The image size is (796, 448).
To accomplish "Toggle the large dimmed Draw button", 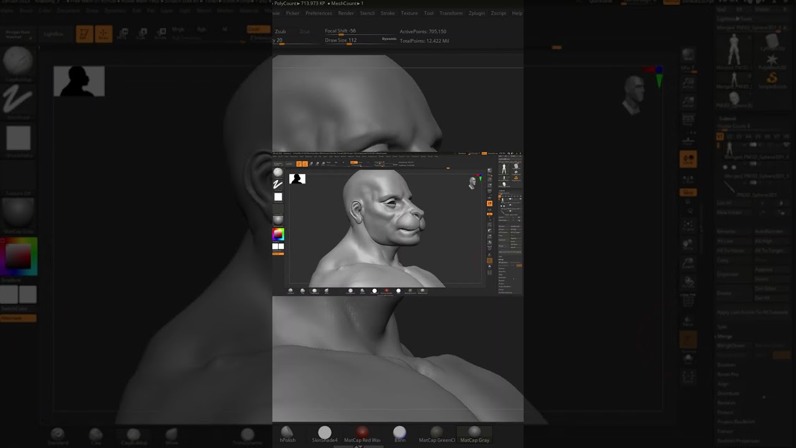I will point(103,34).
